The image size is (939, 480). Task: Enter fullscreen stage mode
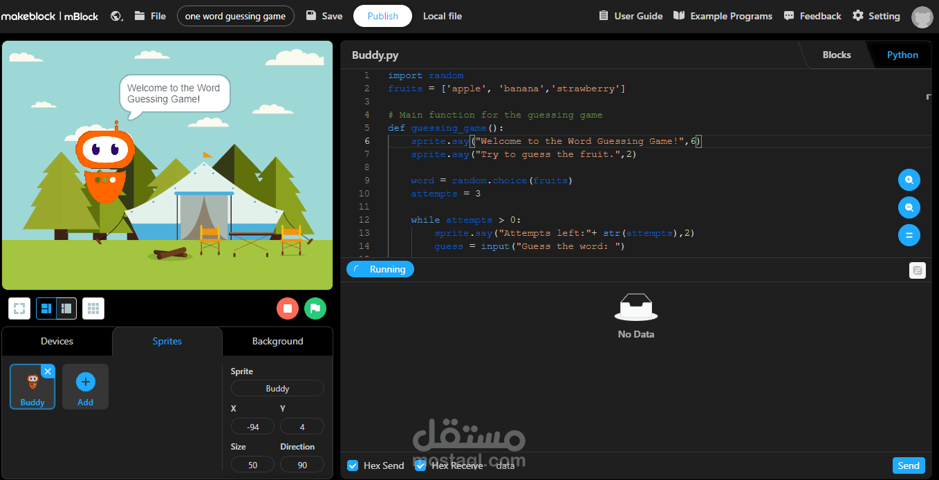click(19, 308)
